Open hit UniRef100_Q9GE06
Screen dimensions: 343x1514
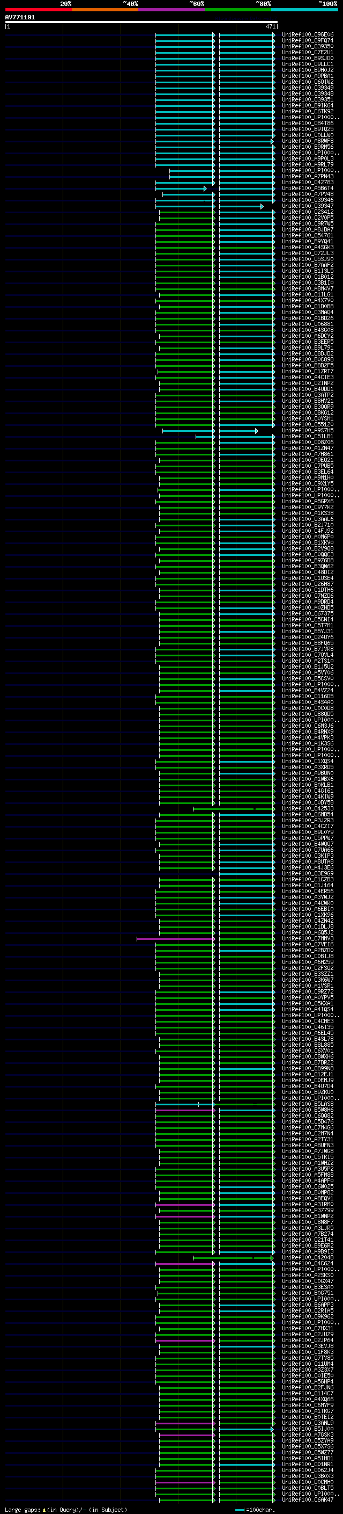[308, 35]
